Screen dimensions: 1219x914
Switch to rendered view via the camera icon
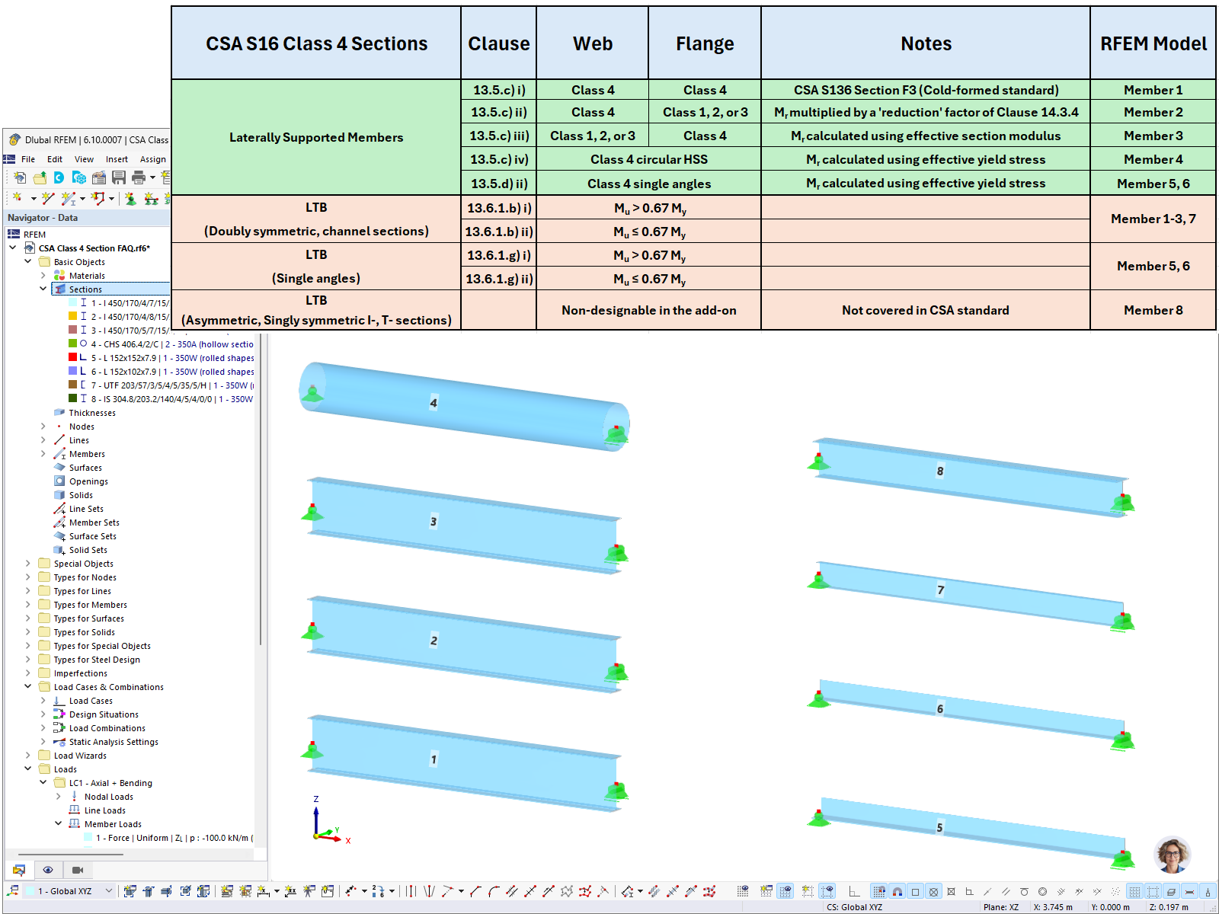[77, 869]
